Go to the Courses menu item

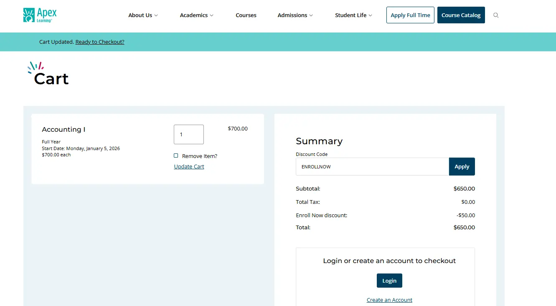[246, 15]
